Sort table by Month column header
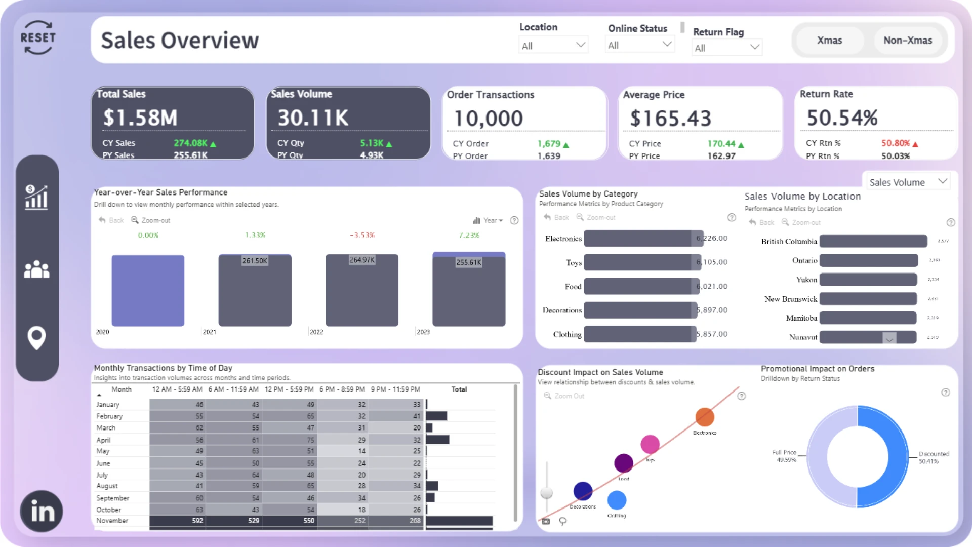Viewport: 972px width, 547px height. click(x=121, y=389)
